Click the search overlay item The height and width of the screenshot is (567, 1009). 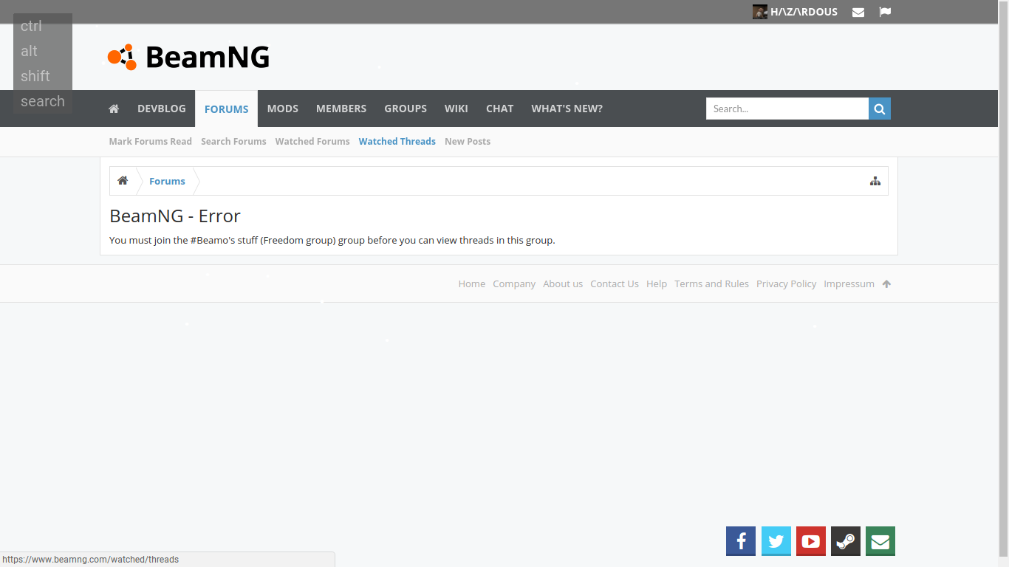43,101
